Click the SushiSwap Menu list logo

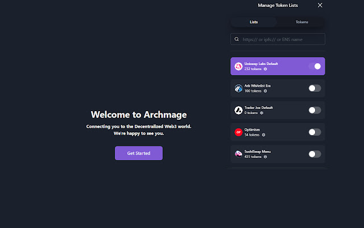pos(238,154)
